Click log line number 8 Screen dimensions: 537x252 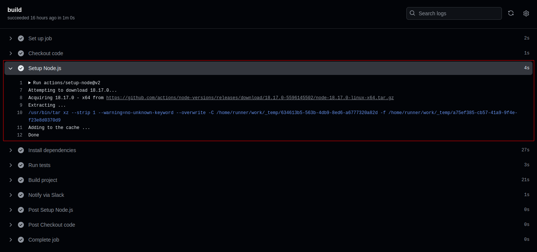[x=21, y=98]
